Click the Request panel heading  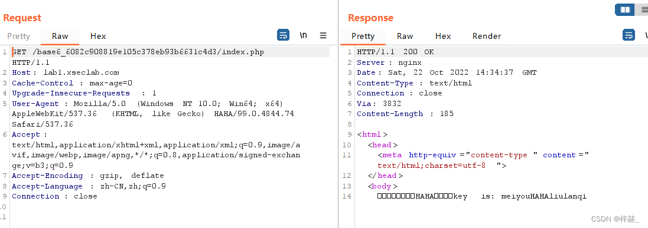[x=22, y=18]
